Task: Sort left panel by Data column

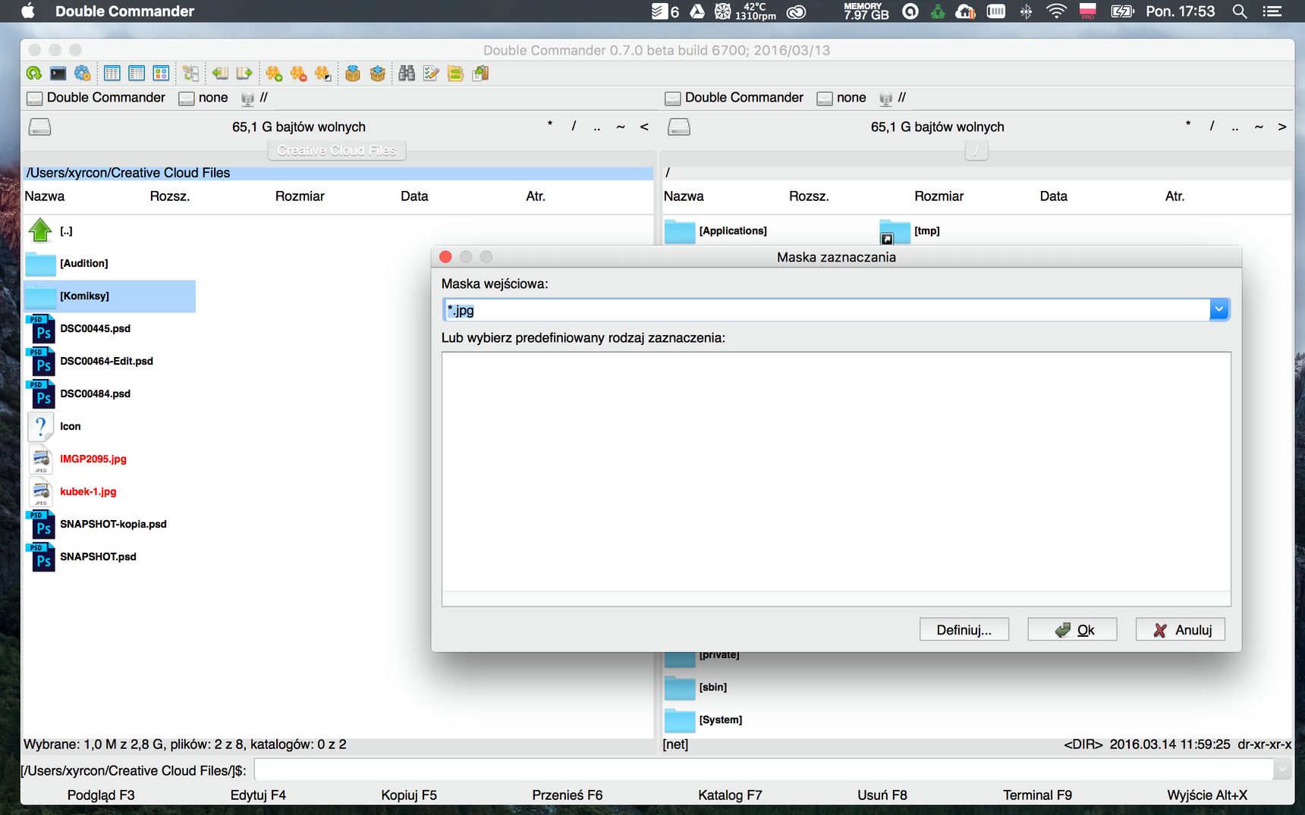Action: pyautogui.click(x=414, y=196)
